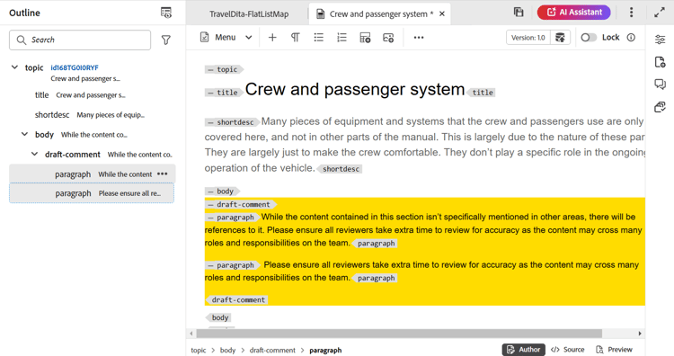
Task: Insert a bulleted list
Action: coord(318,38)
